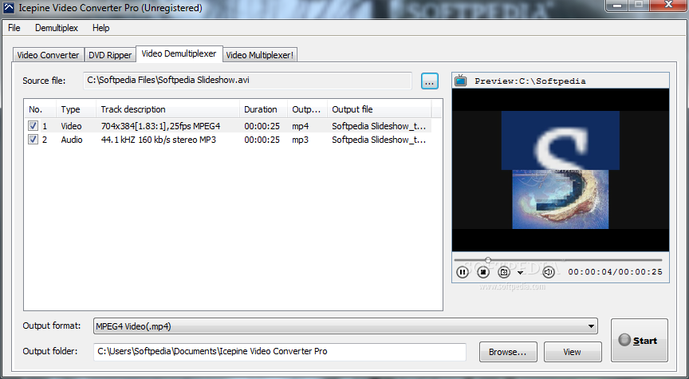This screenshot has width=689, height=379.
Task: Click the mp4 output type cell
Action: click(x=300, y=127)
